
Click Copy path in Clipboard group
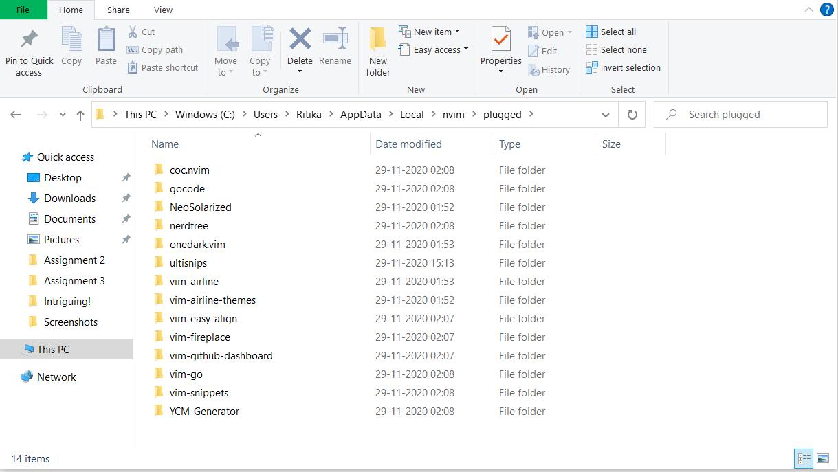point(155,49)
